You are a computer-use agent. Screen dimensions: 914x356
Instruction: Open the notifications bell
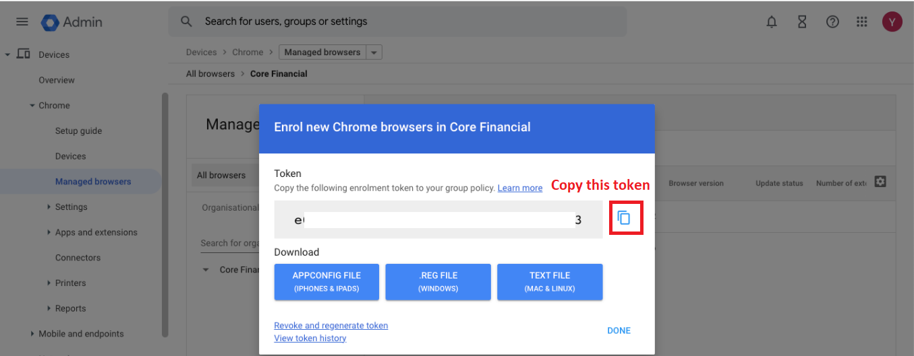pos(772,22)
